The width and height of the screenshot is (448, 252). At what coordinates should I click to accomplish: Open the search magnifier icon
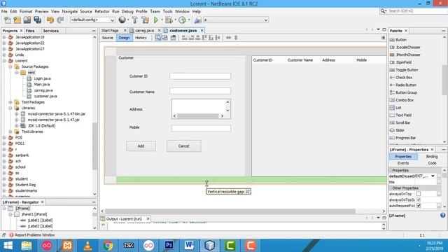pos(383,11)
